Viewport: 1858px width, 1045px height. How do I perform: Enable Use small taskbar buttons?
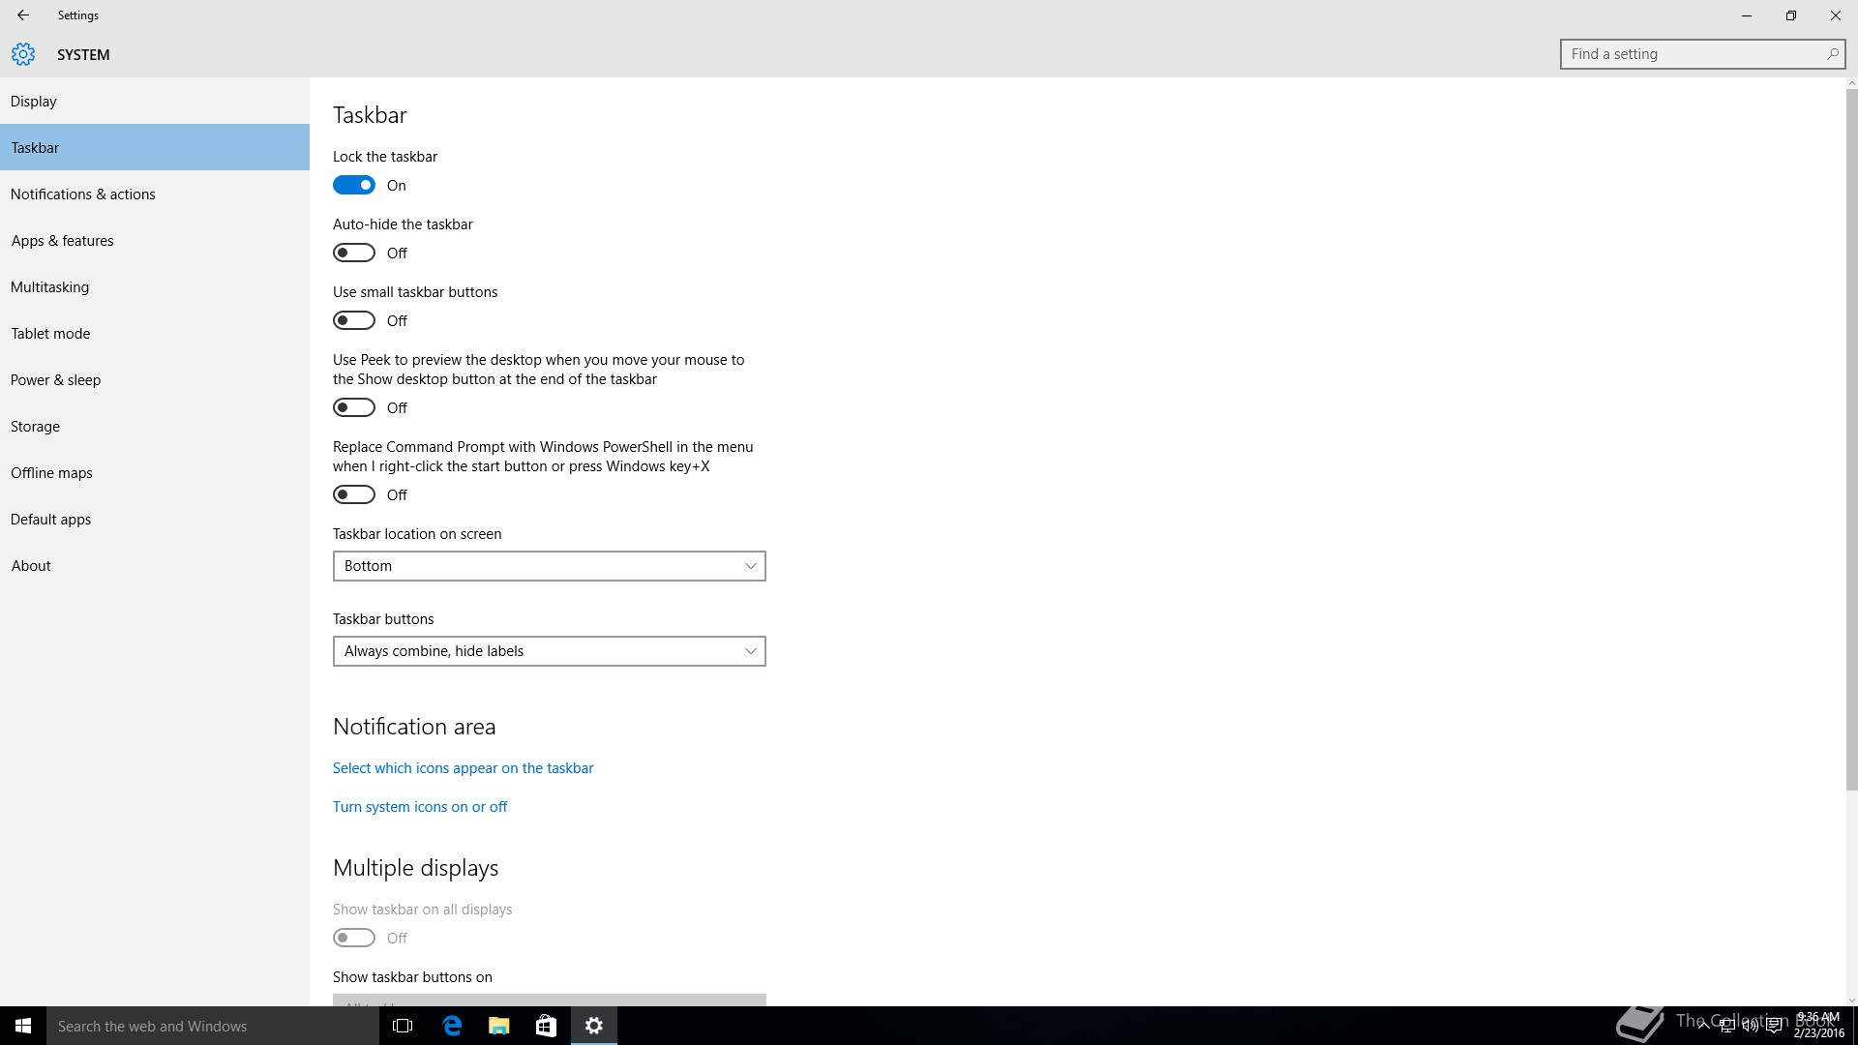354,320
